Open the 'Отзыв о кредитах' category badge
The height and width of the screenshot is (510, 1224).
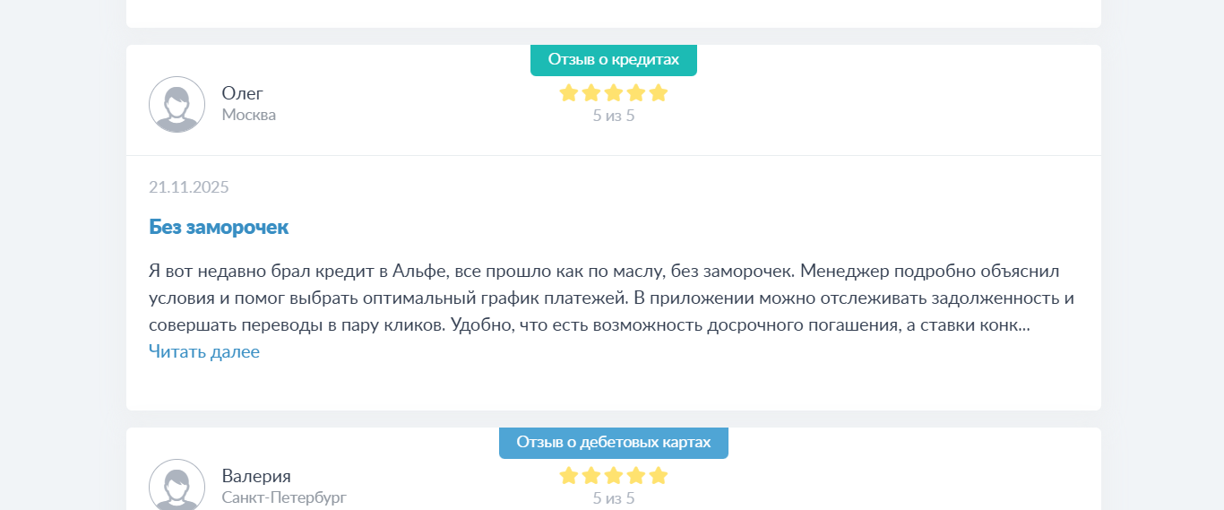tap(613, 60)
